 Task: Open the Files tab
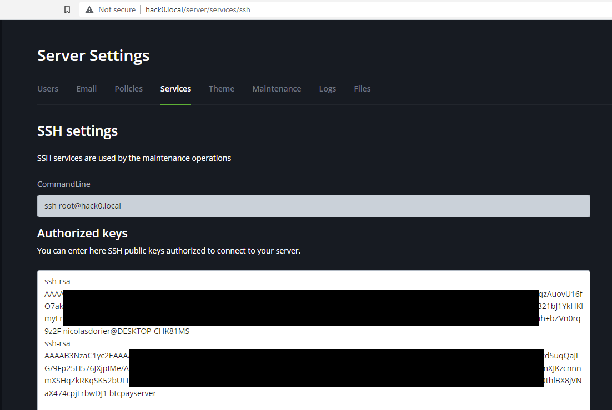click(x=362, y=89)
